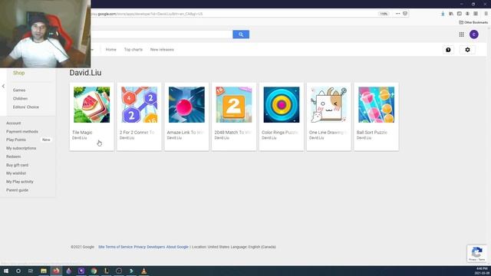Viewport: 491px width, 276px height.
Task: Go to the Top charts tab
Action: click(x=133, y=49)
